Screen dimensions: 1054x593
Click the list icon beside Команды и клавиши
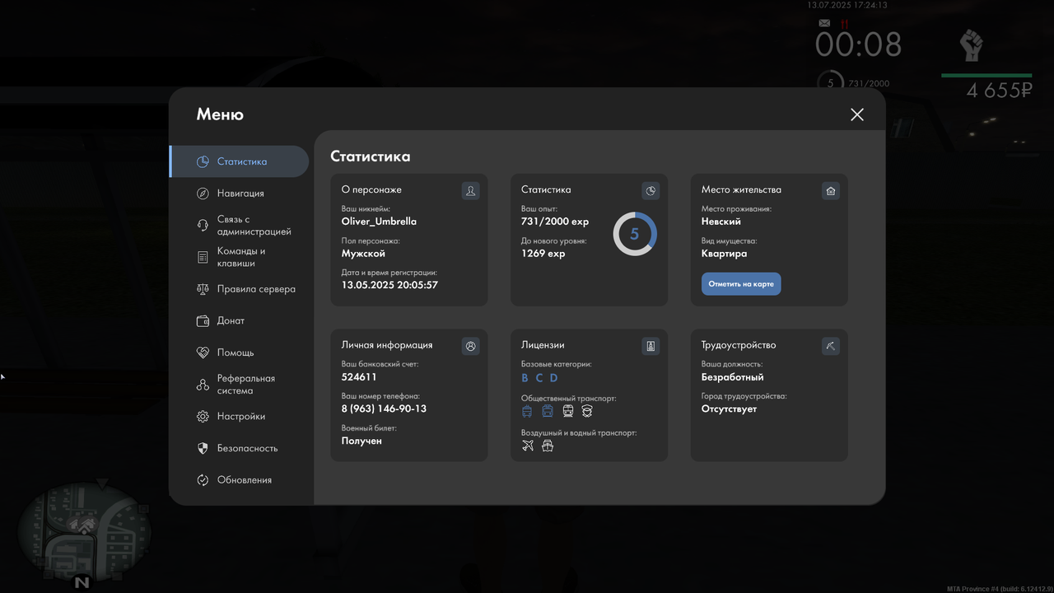tap(203, 257)
